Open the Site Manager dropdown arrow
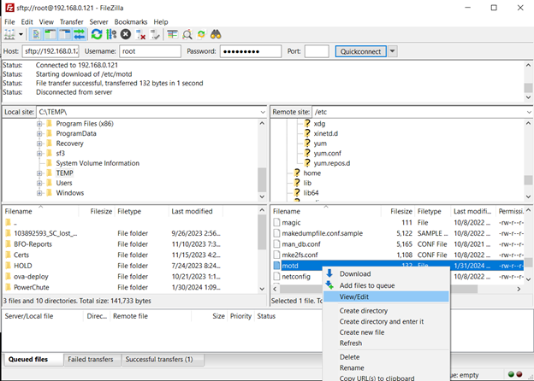The width and height of the screenshot is (534, 381). tap(21, 34)
